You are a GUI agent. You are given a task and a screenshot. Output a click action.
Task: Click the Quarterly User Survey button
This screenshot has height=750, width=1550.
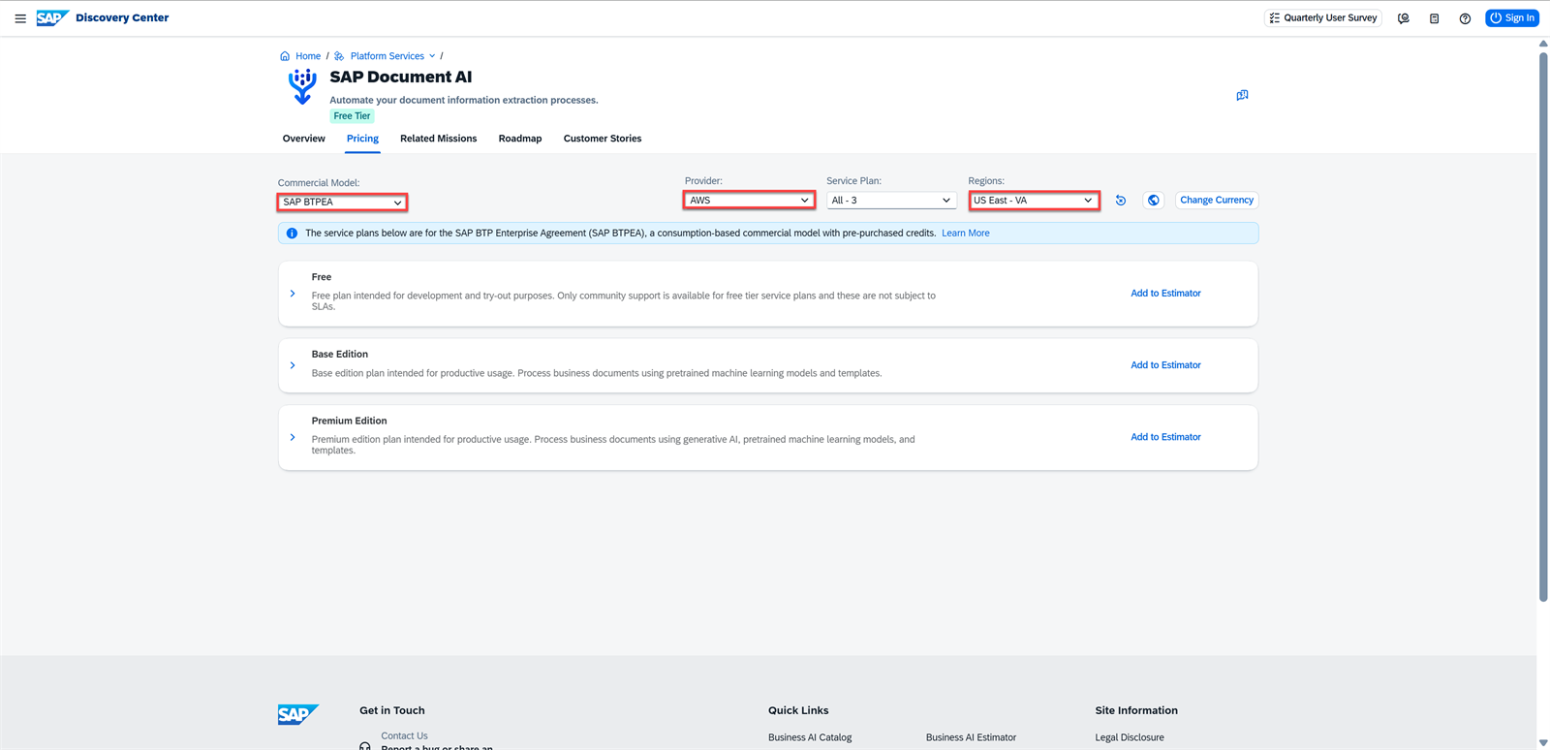click(1323, 18)
